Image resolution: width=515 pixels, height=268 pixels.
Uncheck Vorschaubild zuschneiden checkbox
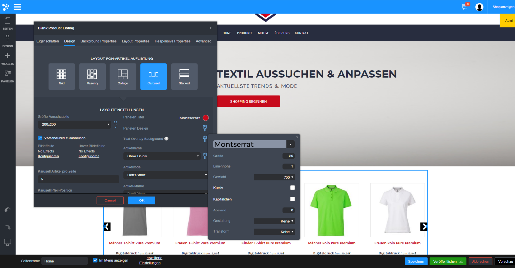click(x=40, y=138)
